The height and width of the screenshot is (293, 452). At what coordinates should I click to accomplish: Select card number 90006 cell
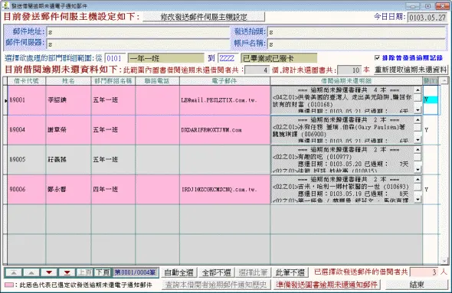pos(27,190)
